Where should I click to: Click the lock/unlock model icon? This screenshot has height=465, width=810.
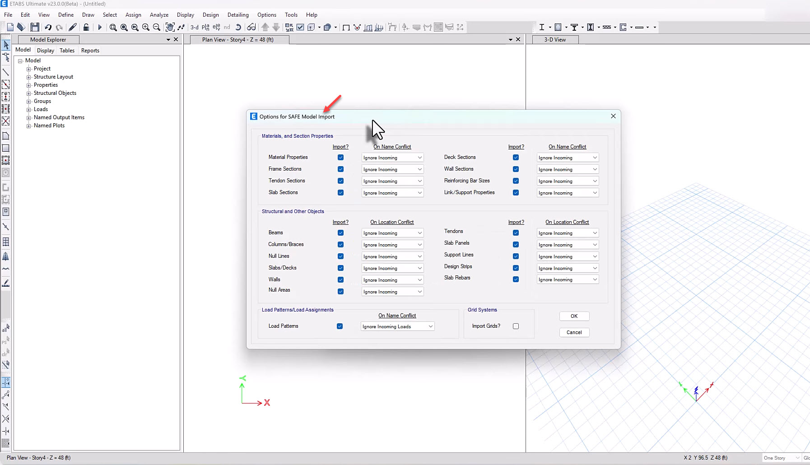click(x=86, y=28)
